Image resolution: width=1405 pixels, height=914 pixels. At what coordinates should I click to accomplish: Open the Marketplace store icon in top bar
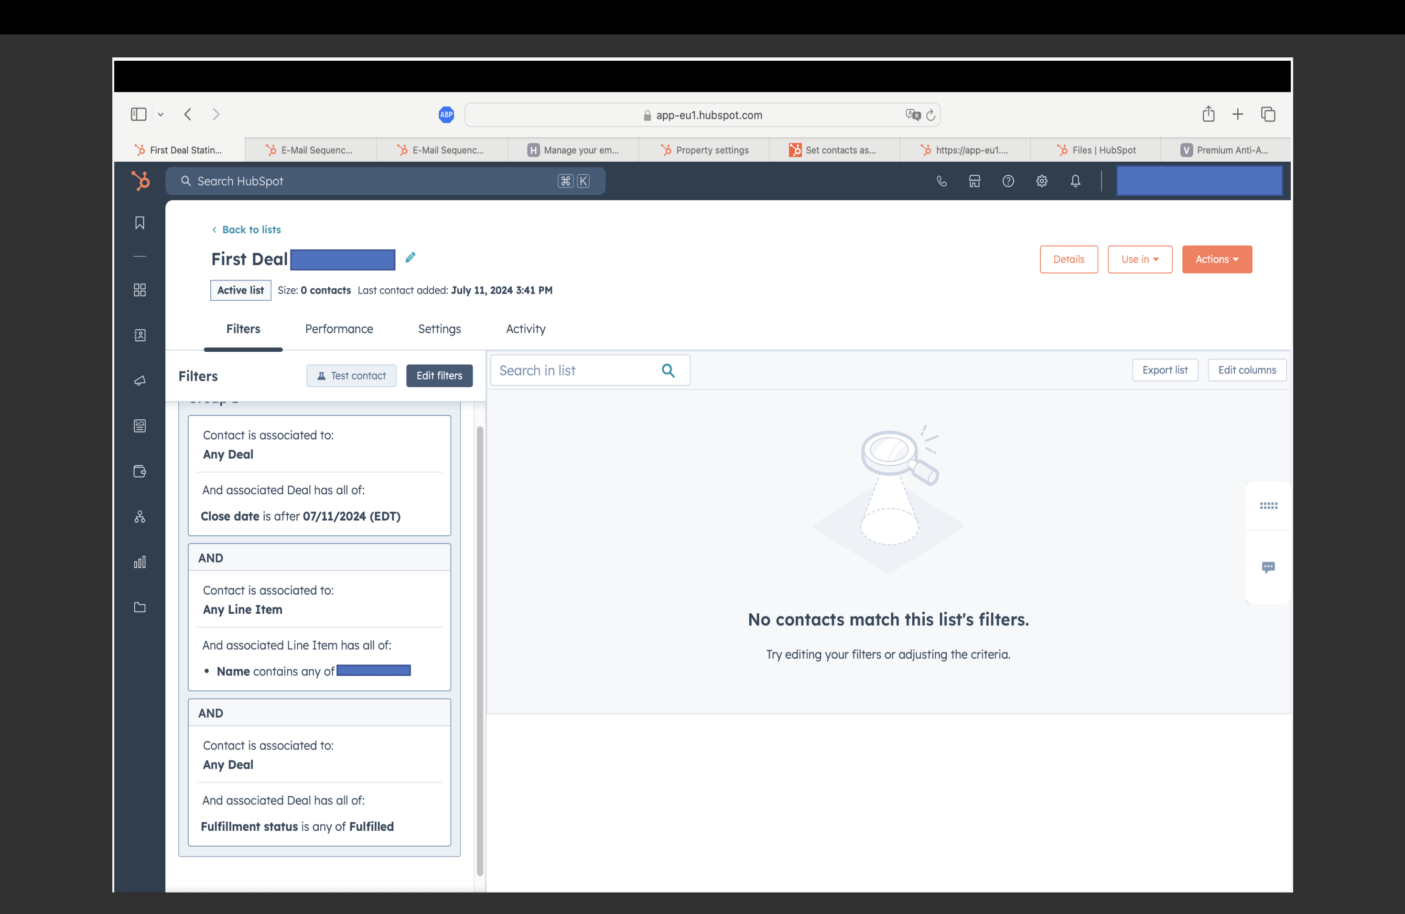[974, 181]
